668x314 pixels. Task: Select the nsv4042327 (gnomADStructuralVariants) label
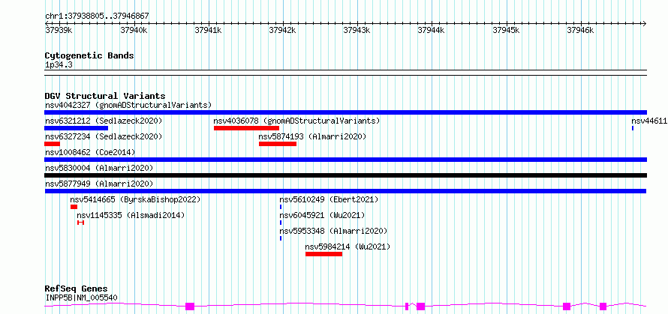(x=128, y=105)
